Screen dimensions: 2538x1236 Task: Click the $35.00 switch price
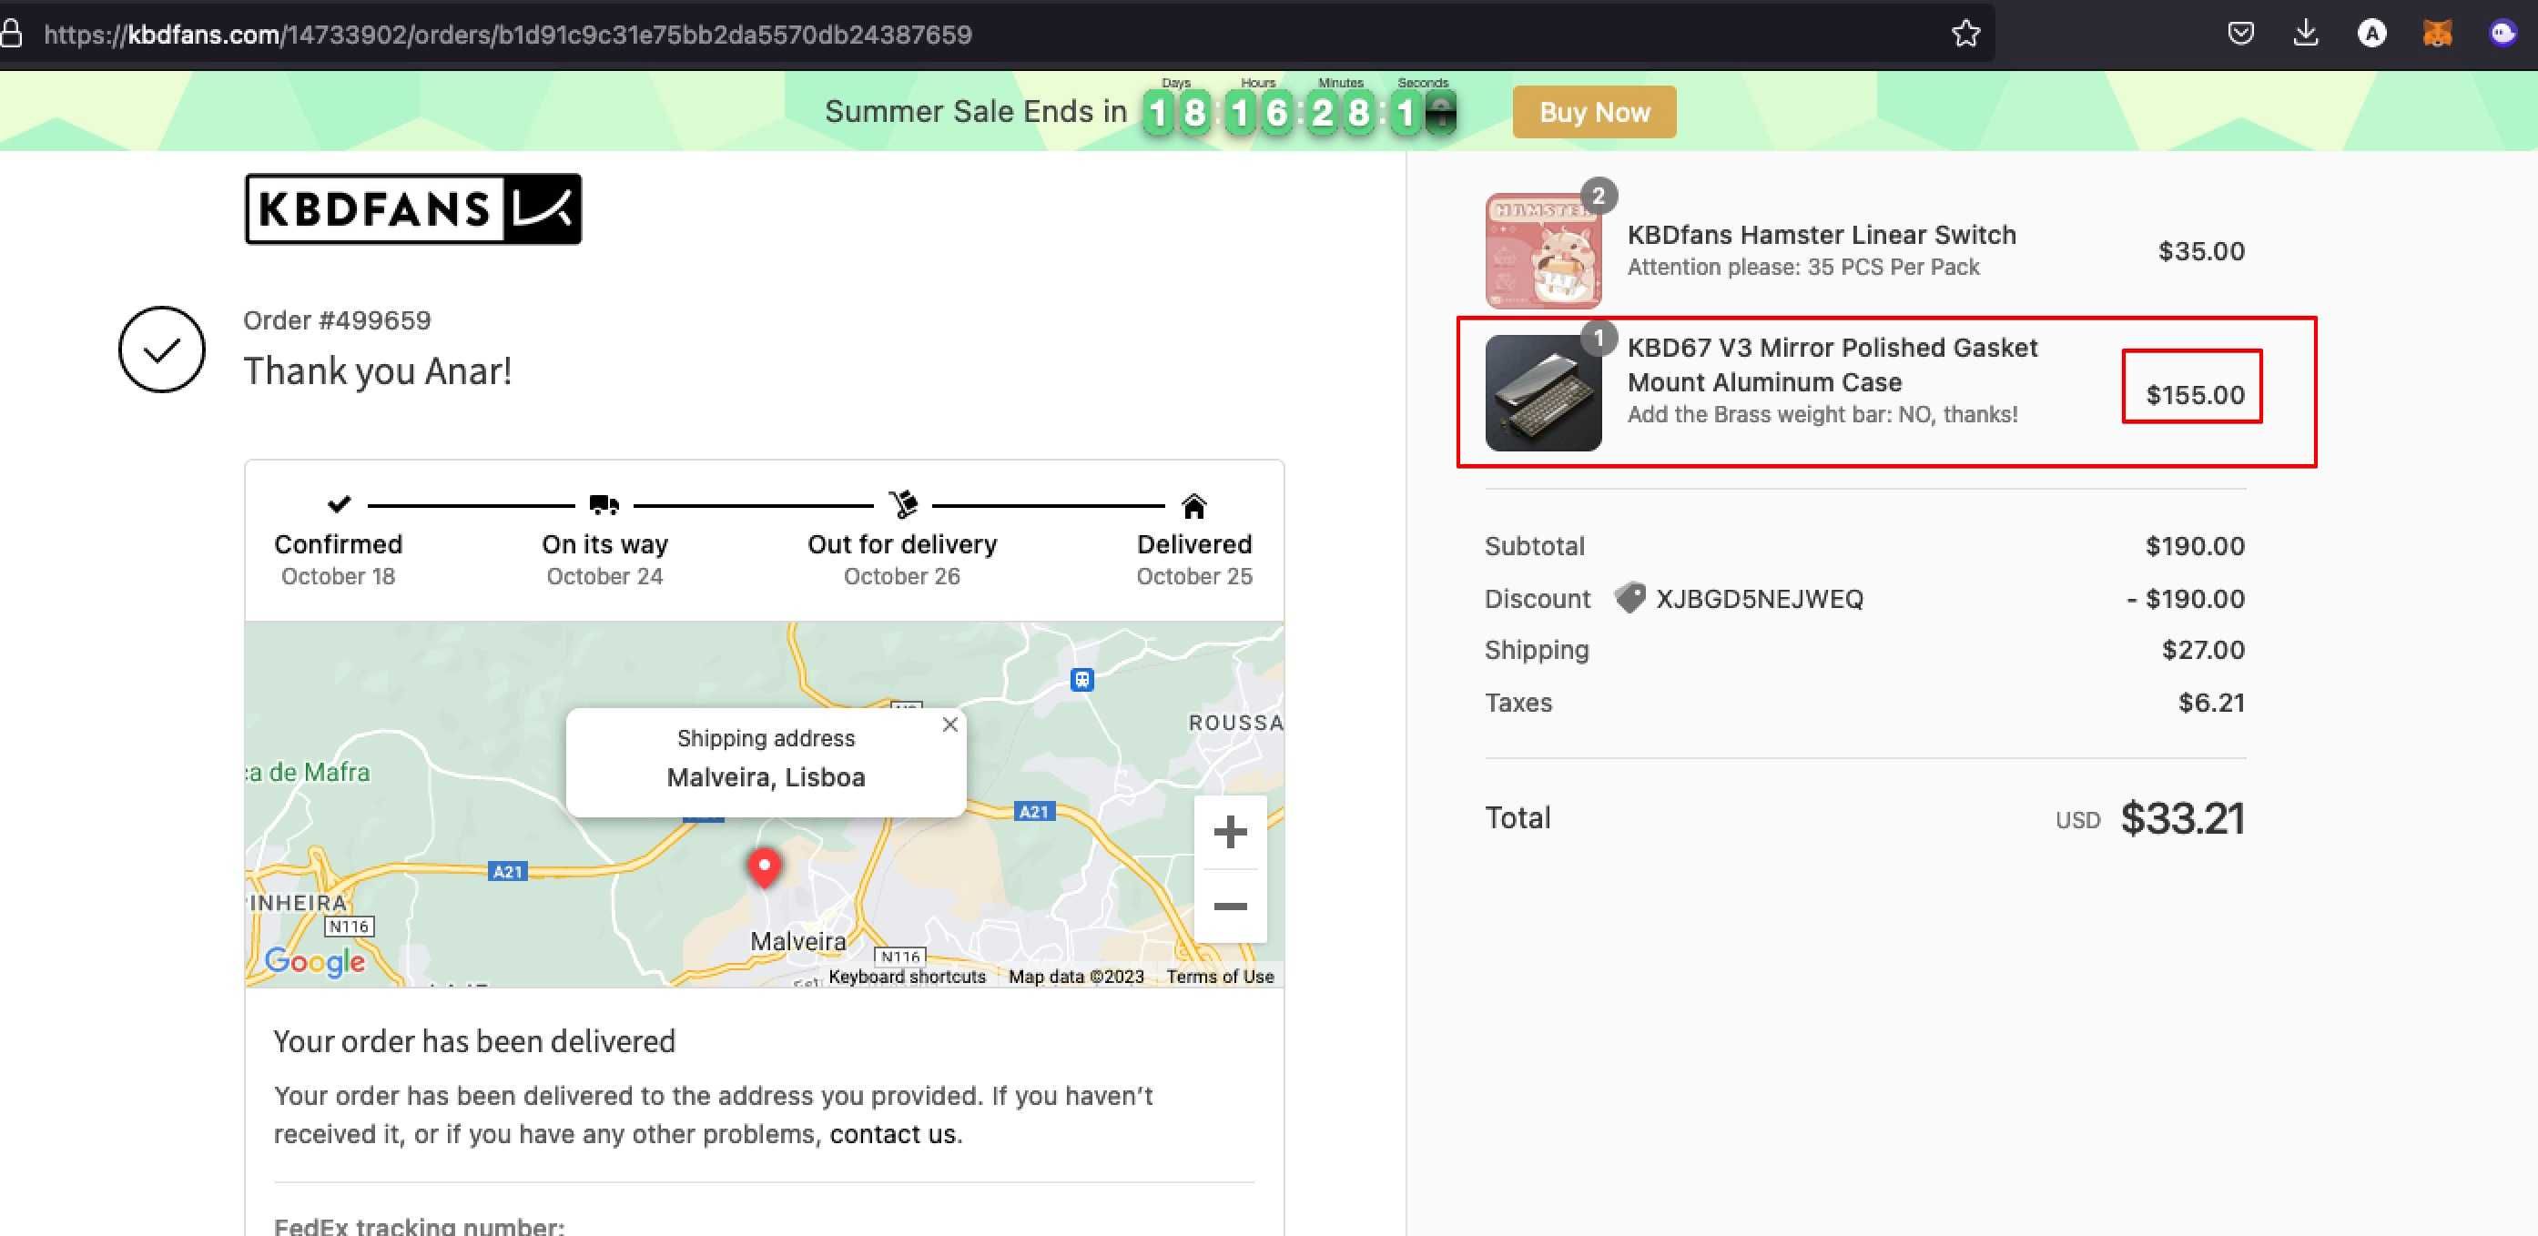coord(2201,251)
